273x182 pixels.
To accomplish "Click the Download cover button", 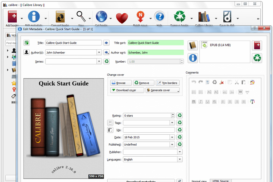I will coord(127,90).
